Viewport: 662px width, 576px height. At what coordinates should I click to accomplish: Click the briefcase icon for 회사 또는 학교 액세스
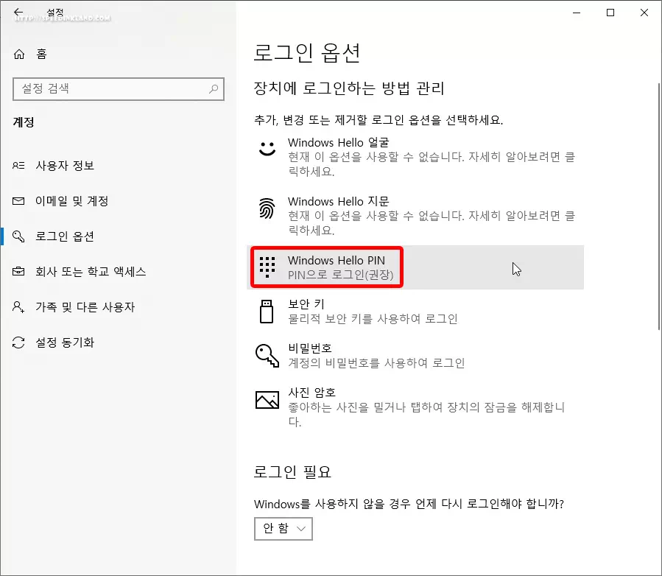(x=18, y=271)
